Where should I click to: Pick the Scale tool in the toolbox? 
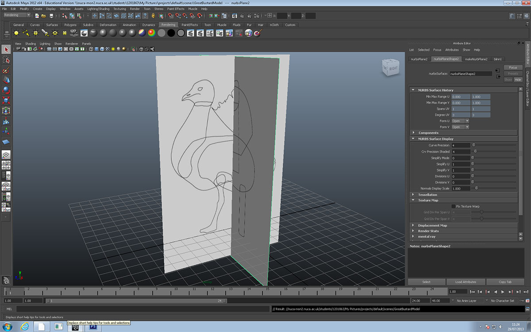pyautogui.click(x=6, y=100)
